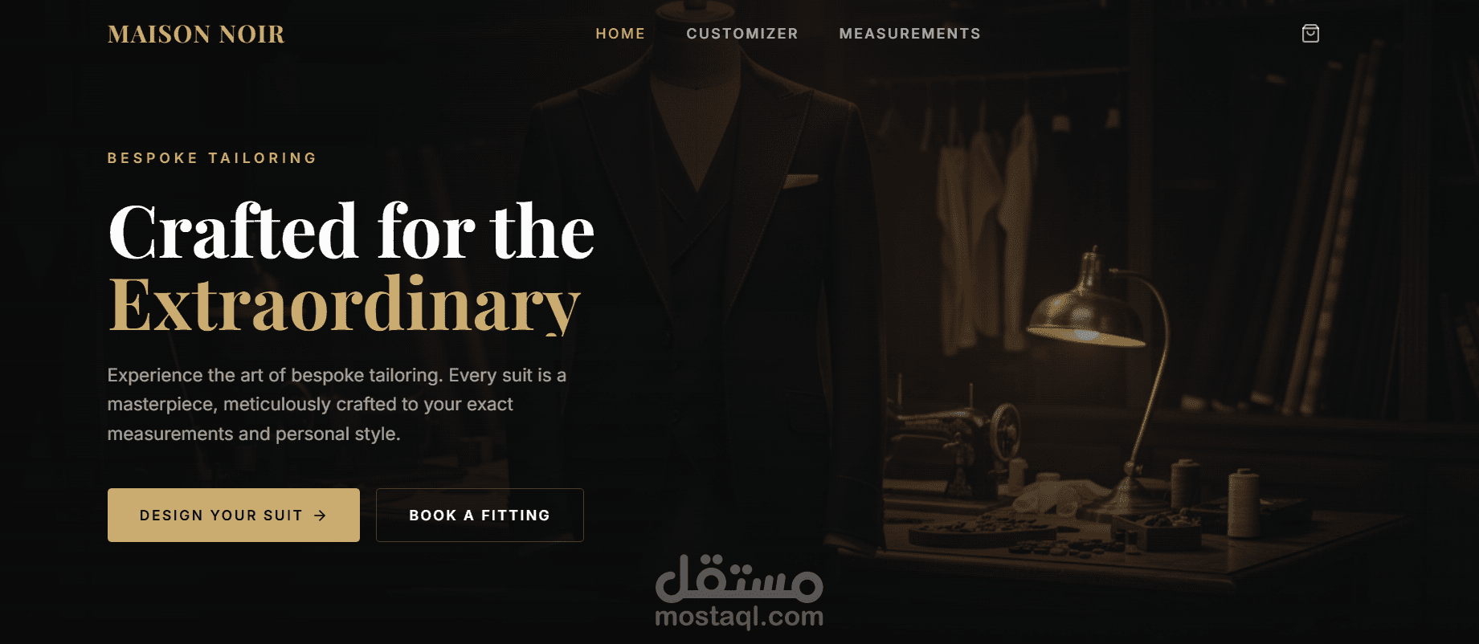1479x644 pixels.
Task: Click the 'Experience the art of bespoke' paragraph
Action: point(337,404)
